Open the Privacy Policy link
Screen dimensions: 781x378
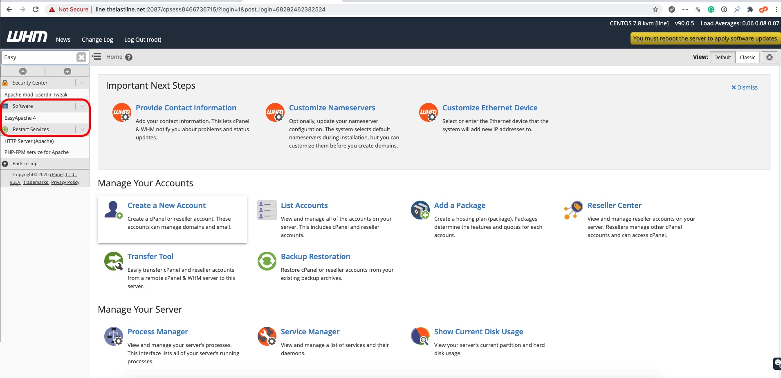coord(65,183)
